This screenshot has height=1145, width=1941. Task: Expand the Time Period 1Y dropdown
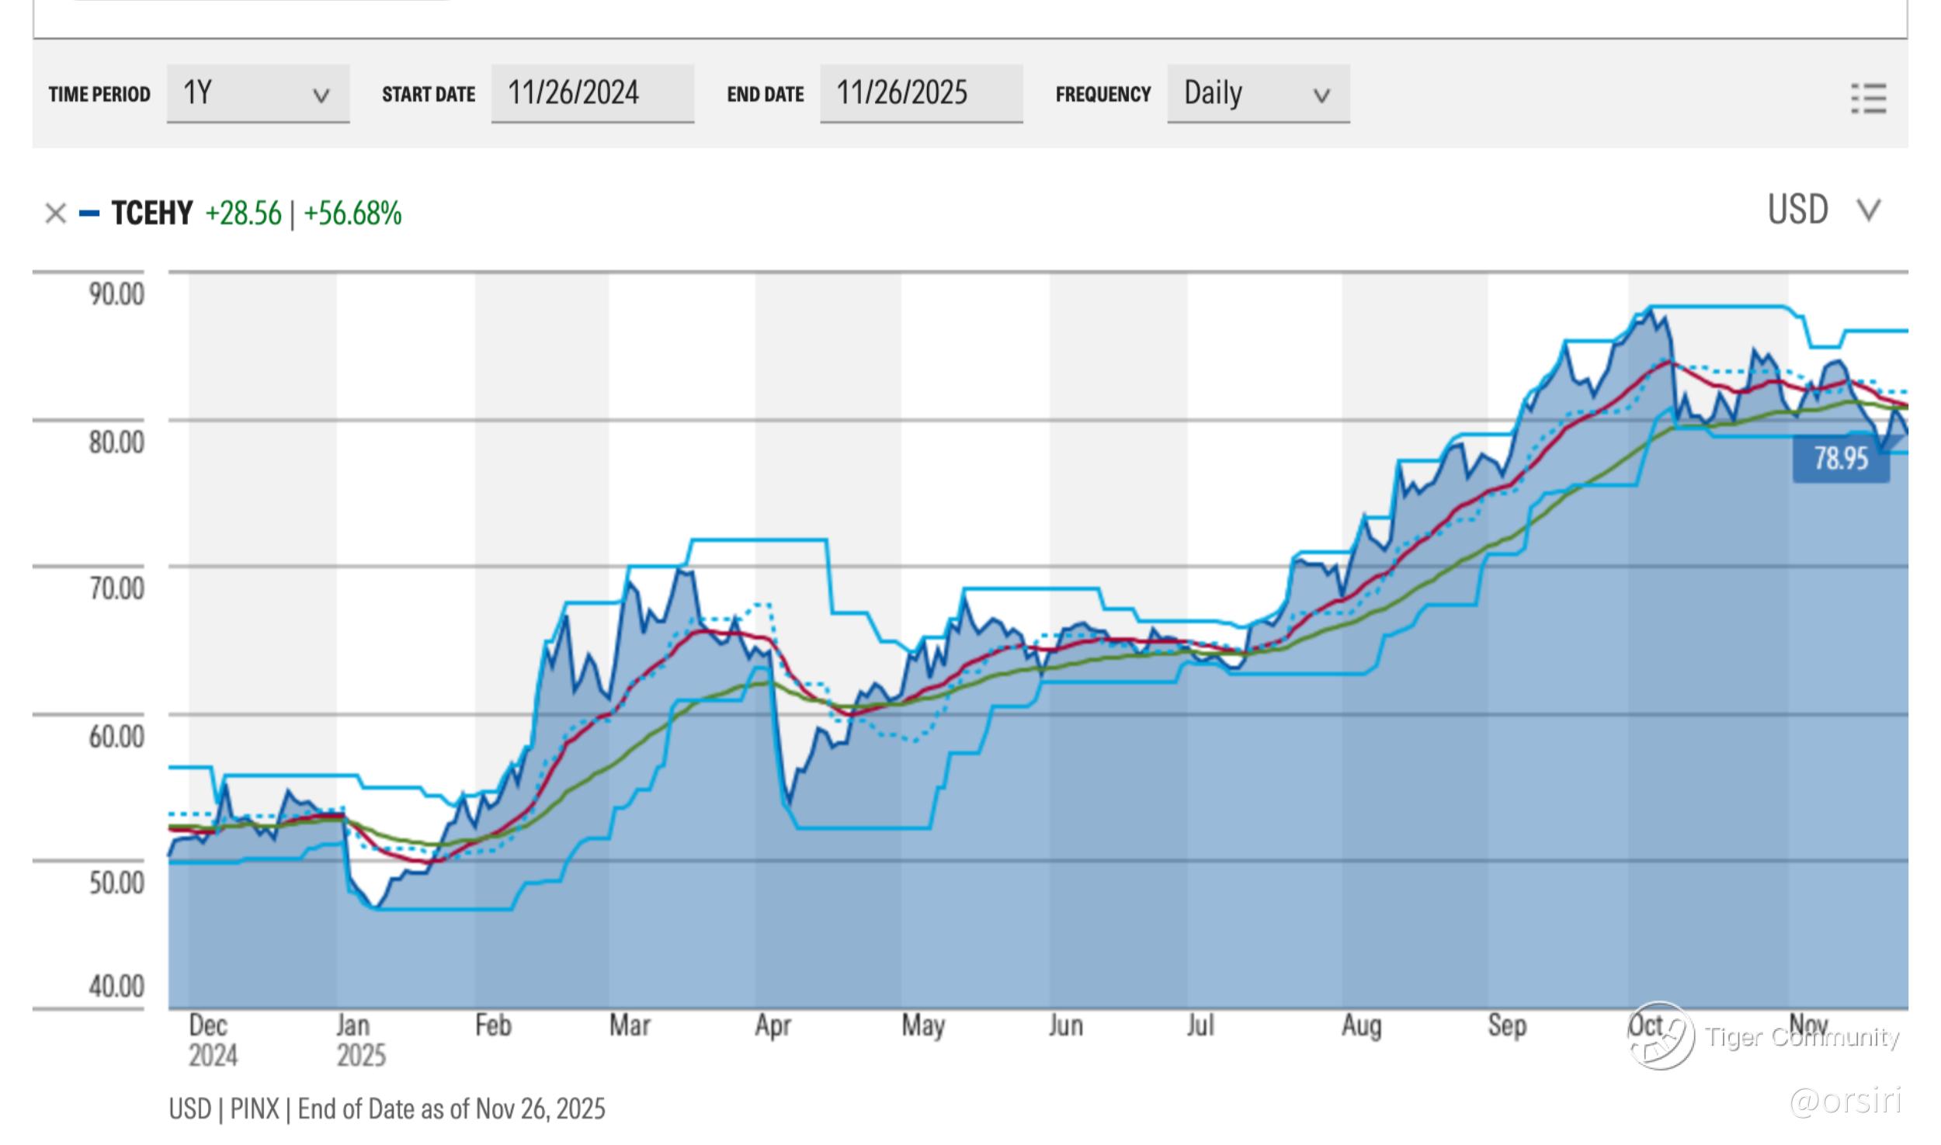[x=257, y=94]
